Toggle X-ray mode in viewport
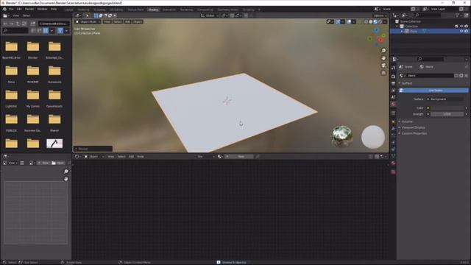 (360, 21)
